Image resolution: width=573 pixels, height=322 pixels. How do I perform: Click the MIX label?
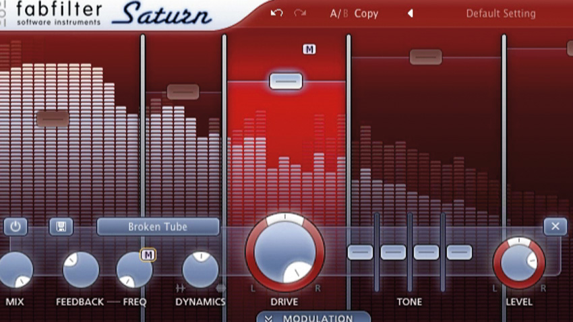click(x=15, y=302)
